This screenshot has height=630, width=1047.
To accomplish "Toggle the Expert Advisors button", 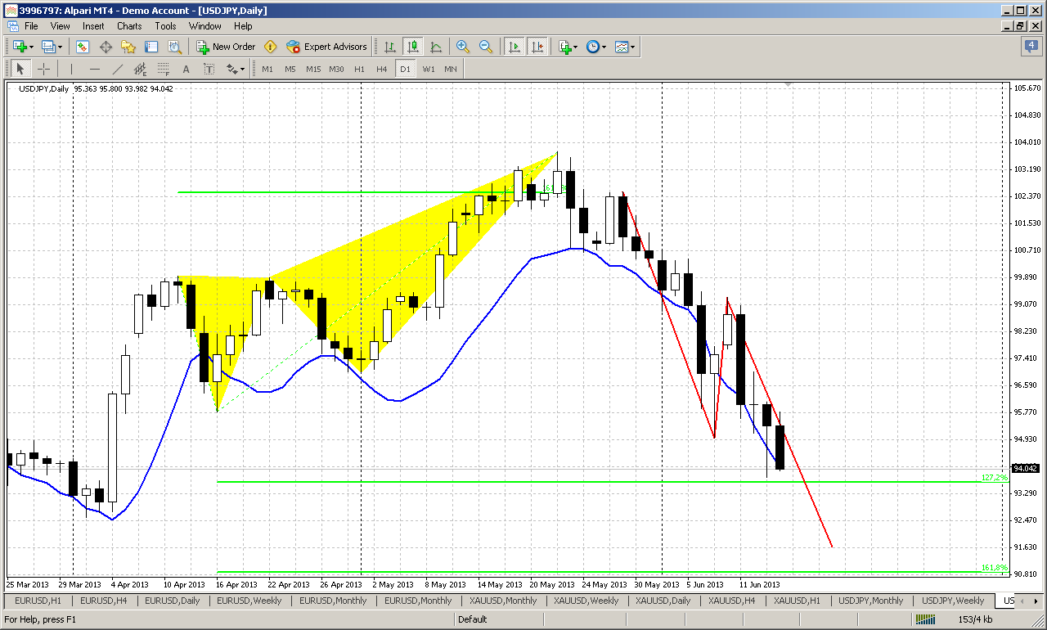I will (328, 47).
